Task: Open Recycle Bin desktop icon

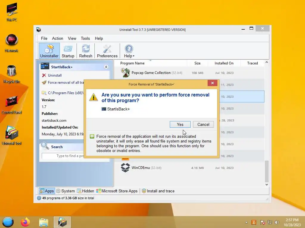Action: click(x=12, y=74)
